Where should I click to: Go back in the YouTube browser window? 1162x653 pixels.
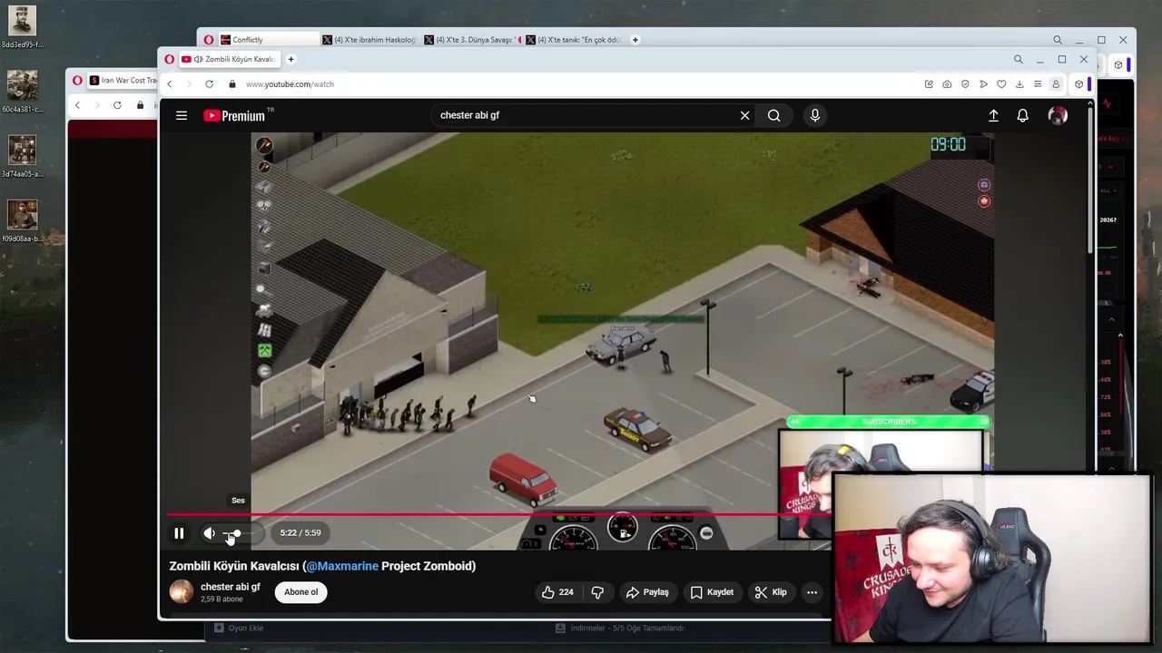coord(169,84)
